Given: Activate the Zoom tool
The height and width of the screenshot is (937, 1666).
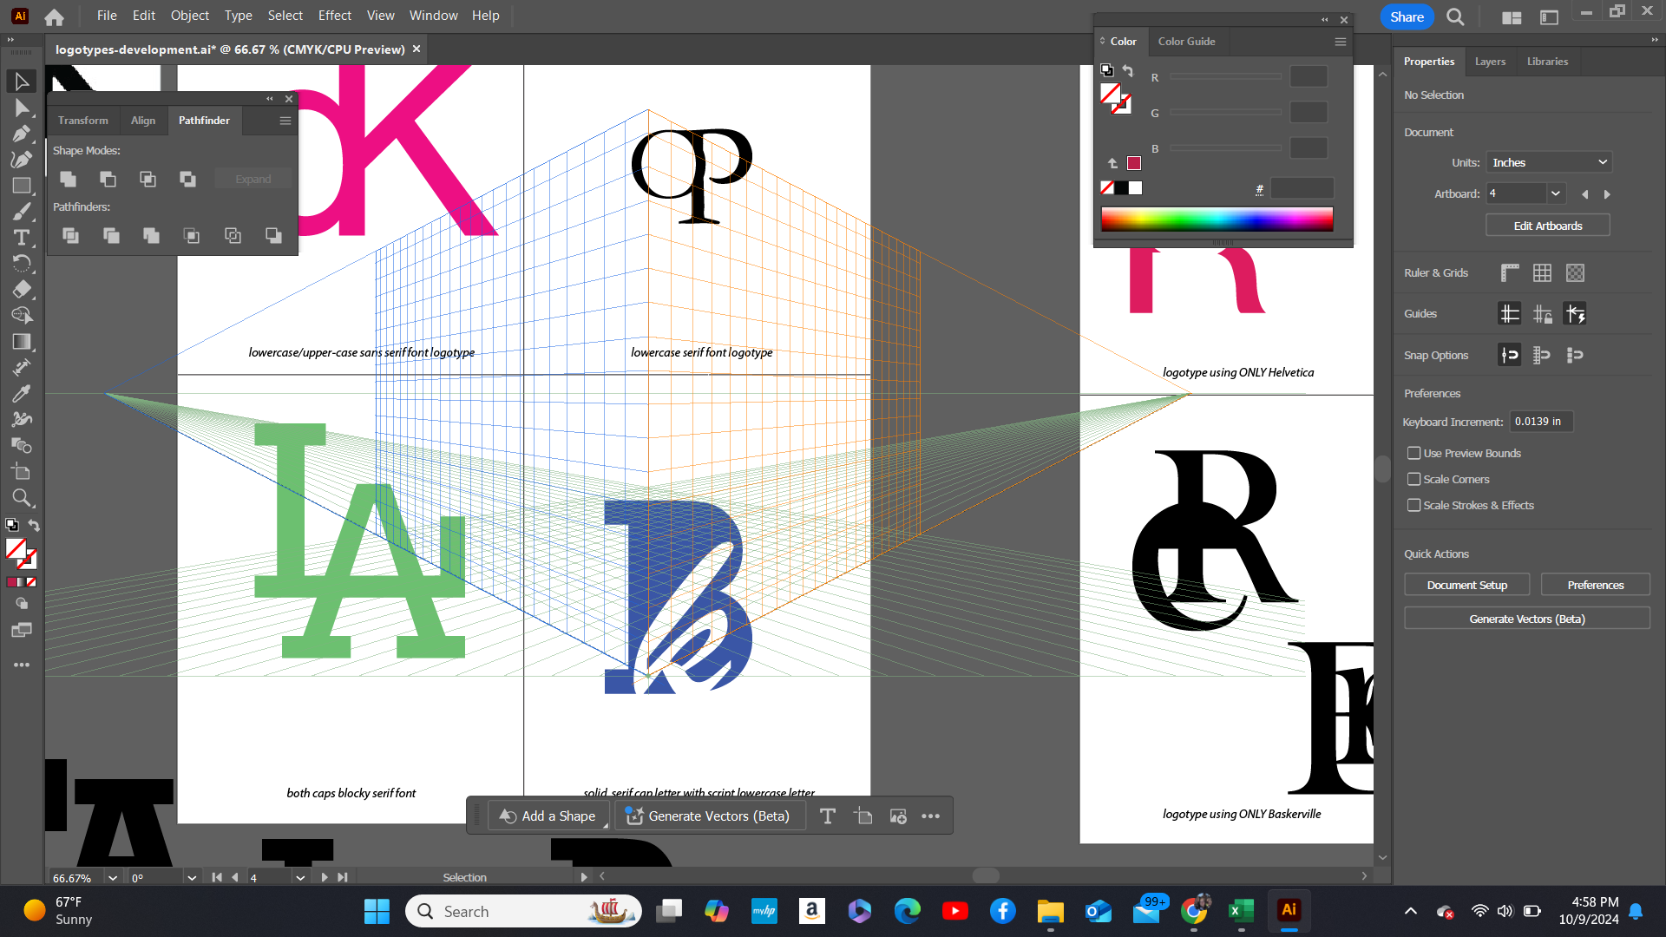Looking at the screenshot, I should pos(22,497).
